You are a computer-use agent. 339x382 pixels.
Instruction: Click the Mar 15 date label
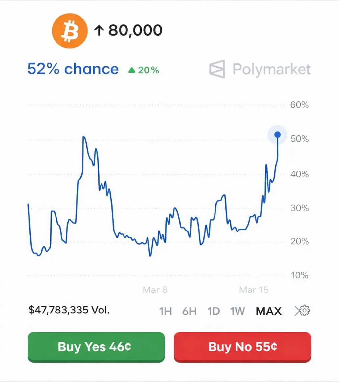[x=254, y=290]
